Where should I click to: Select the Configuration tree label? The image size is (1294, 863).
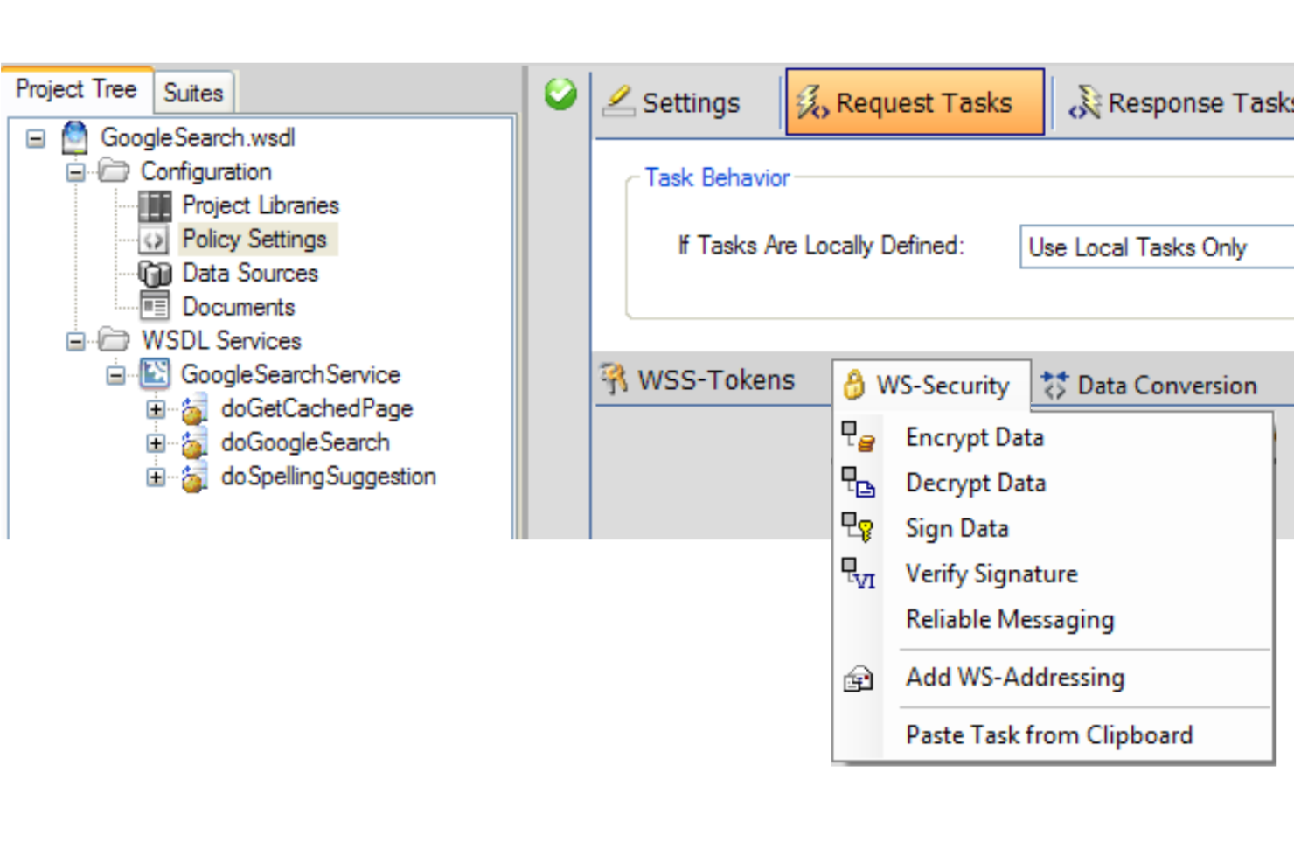(206, 171)
